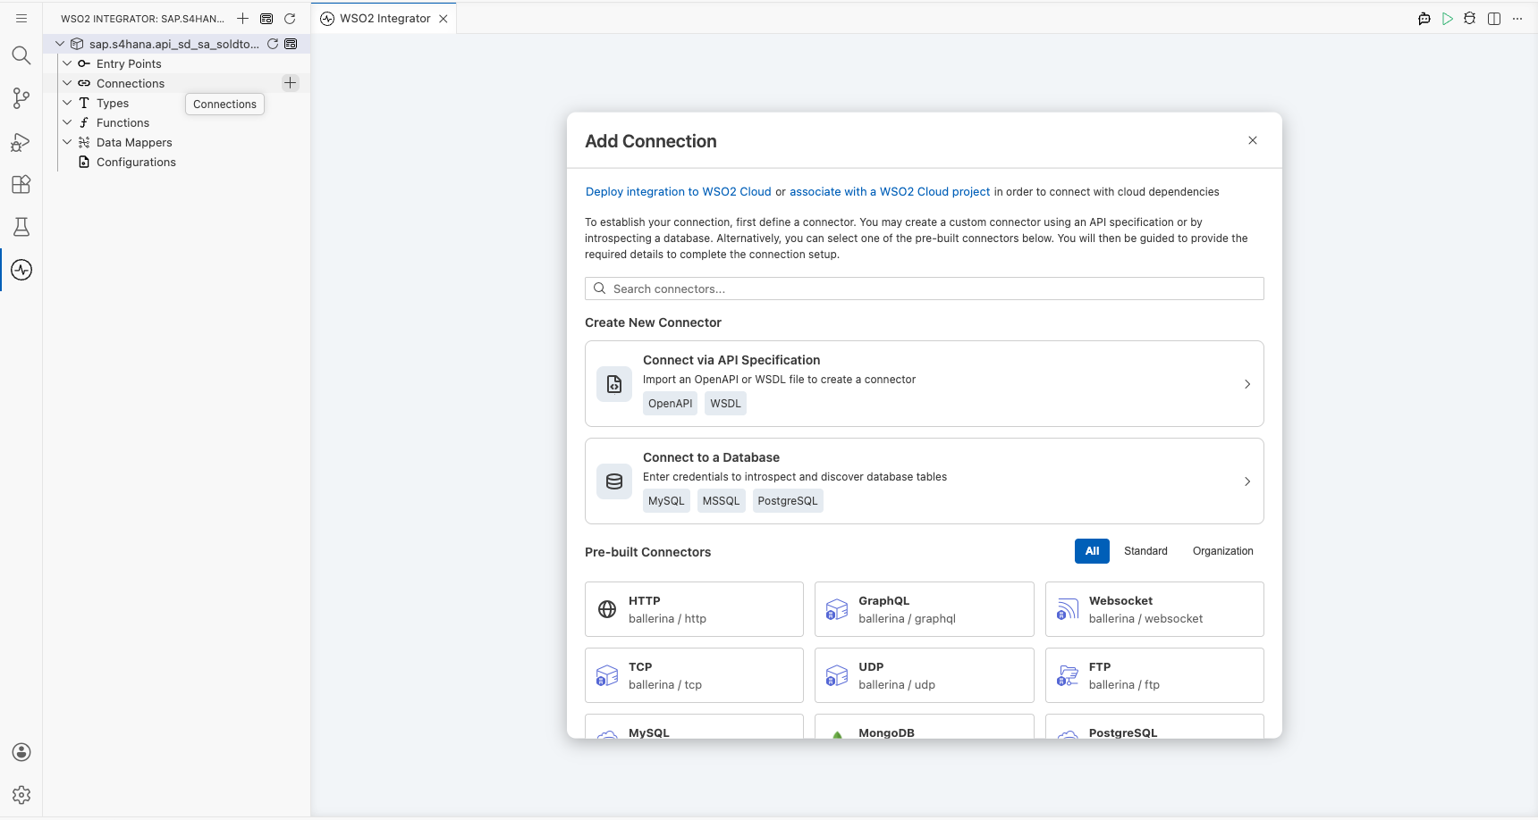The image size is (1538, 820).
Task: Select the WSO2 Integrator activity icon
Action: tap(21, 270)
